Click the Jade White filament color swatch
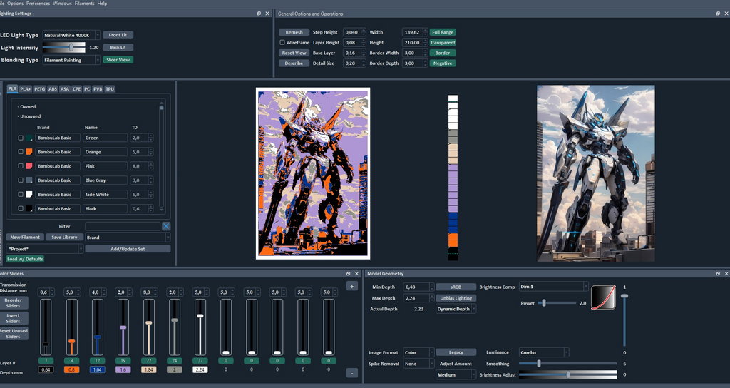 pos(29,194)
